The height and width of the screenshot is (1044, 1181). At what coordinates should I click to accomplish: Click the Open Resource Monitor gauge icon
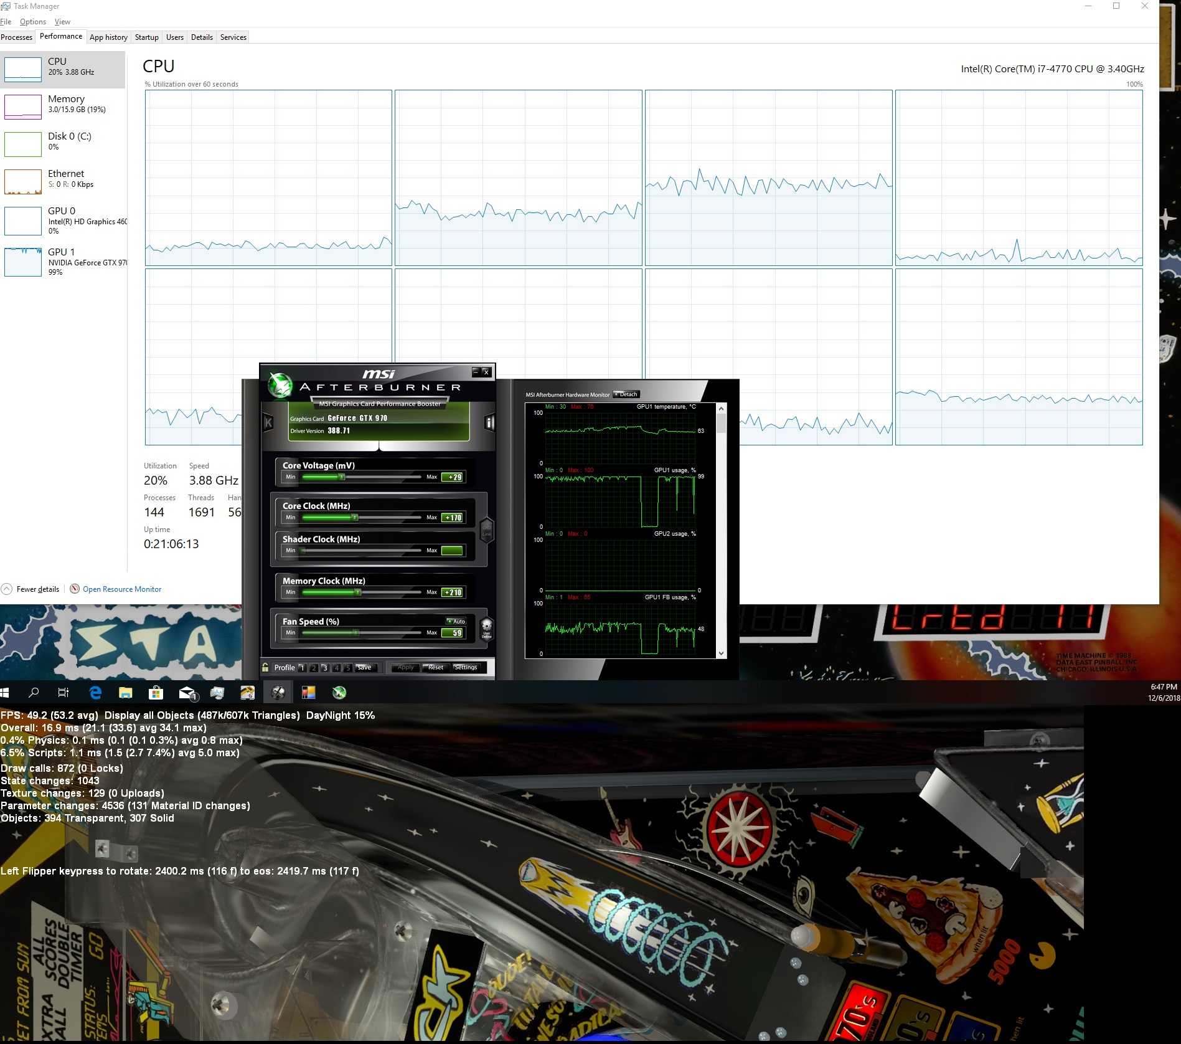pyautogui.click(x=75, y=589)
